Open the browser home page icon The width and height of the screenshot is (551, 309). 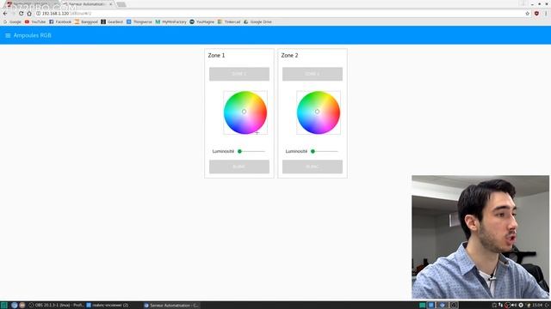click(29, 14)
